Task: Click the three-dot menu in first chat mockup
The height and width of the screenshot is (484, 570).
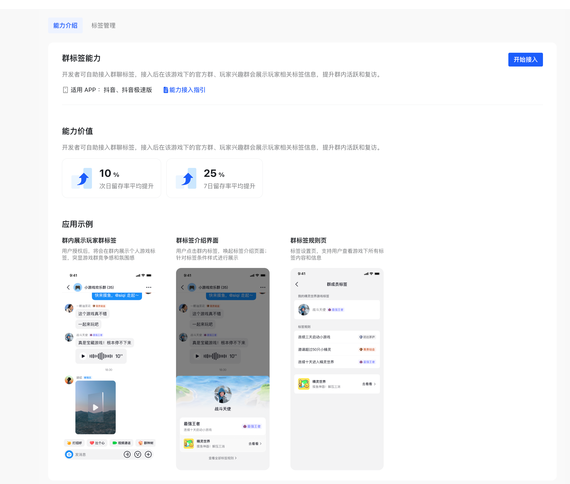Action: click(148, 287)
